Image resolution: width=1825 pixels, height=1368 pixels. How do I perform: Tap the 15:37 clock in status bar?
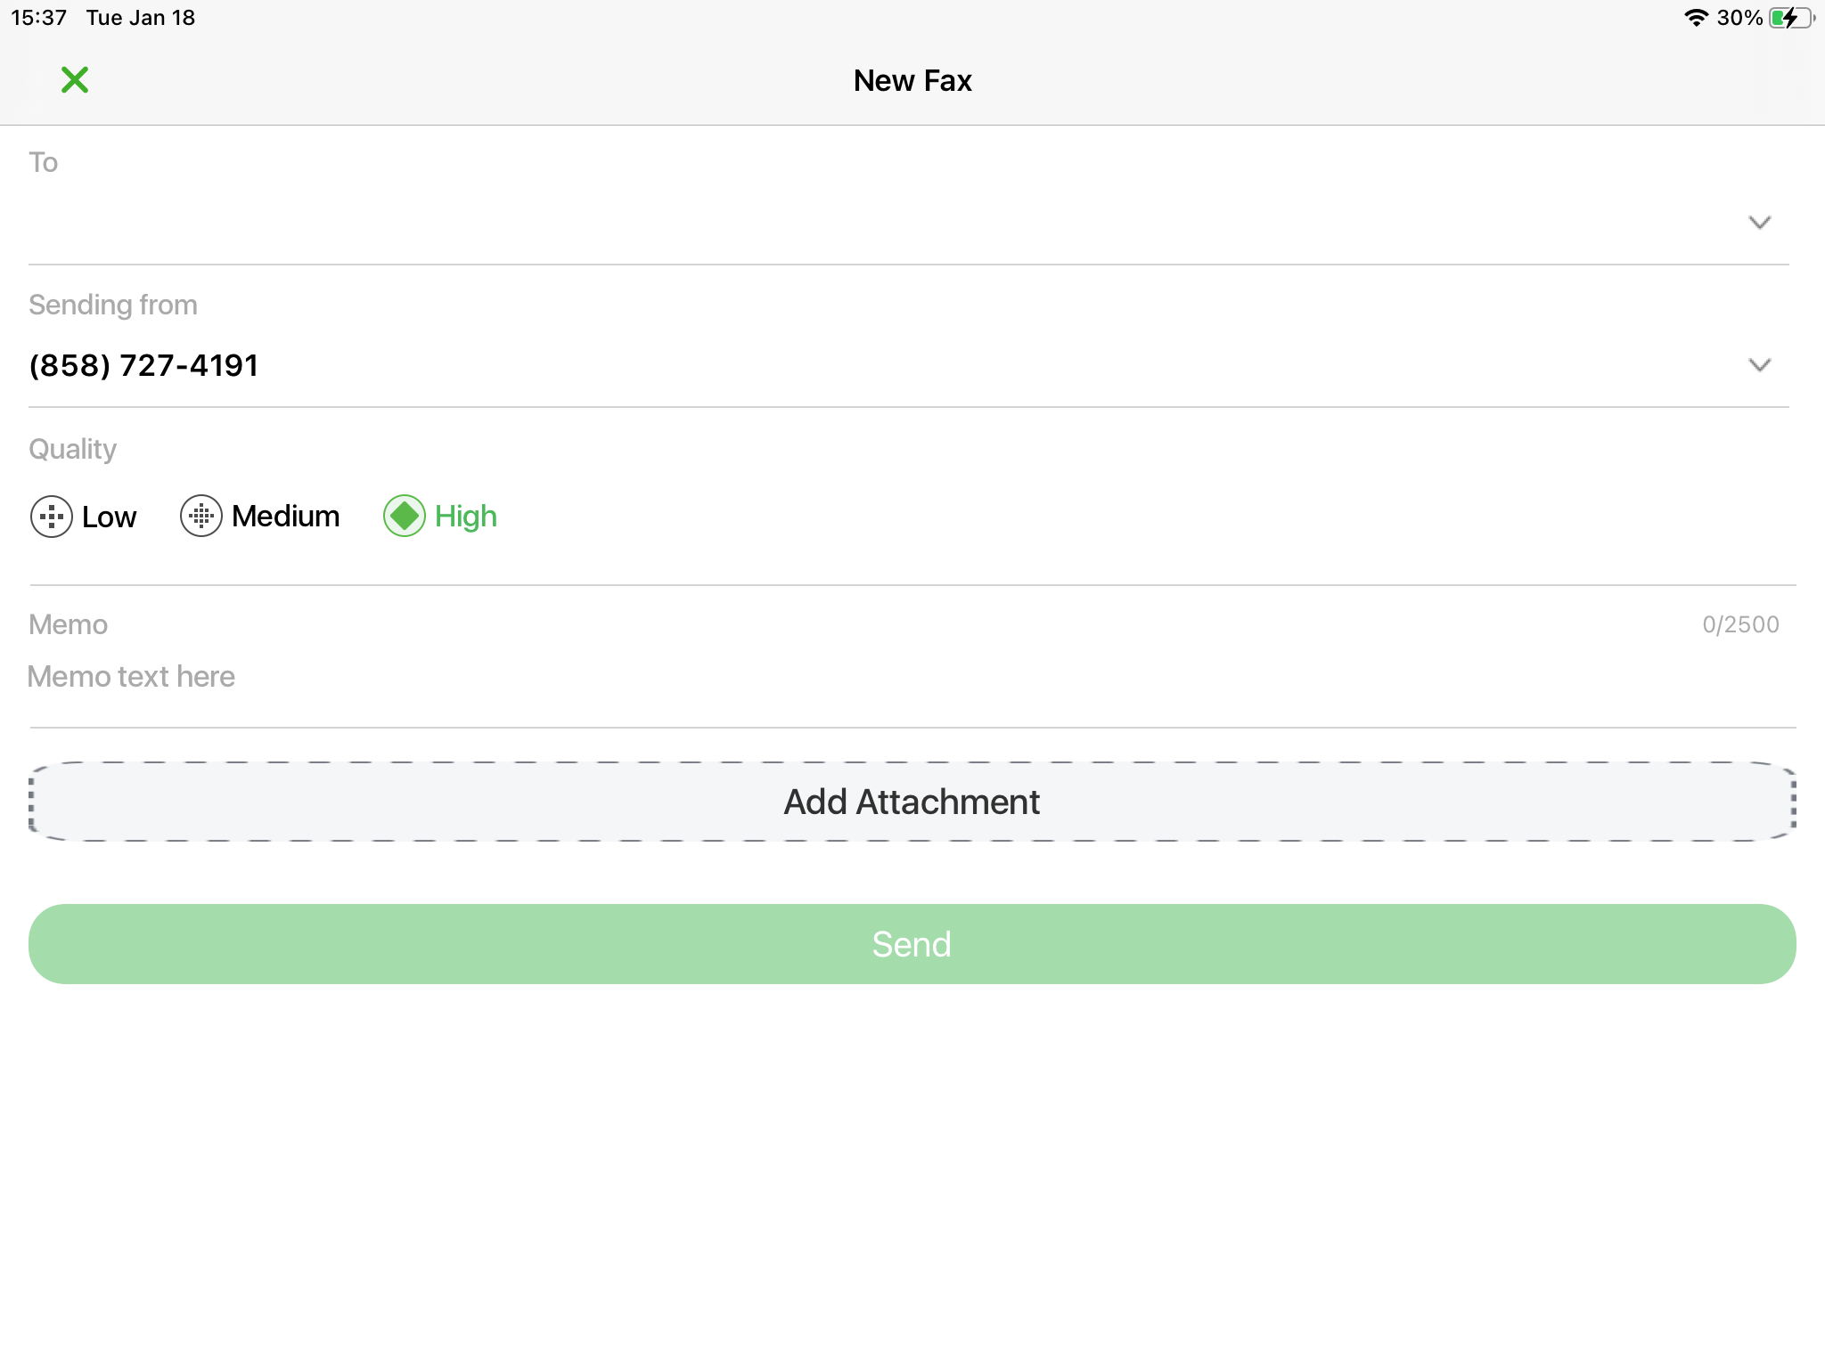tap(38, 18)
